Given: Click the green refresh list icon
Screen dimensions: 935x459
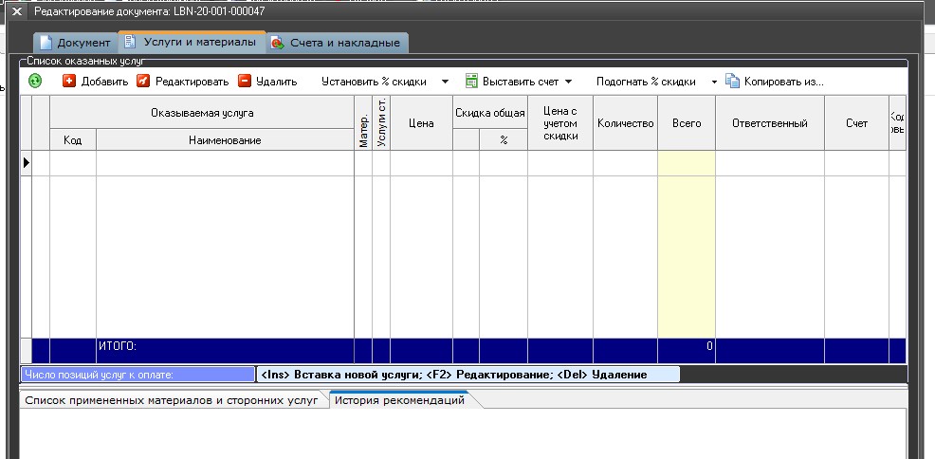Looking at the screenshot, I should 35,82.
